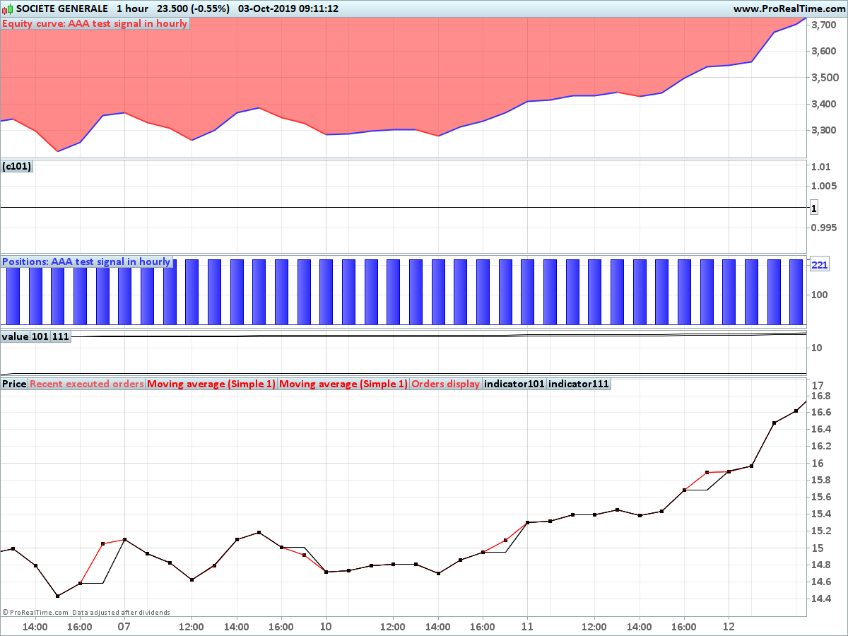Click the 1.005 axis value
The width and height of the screenshot is (848, 636).
click(824, 186)
